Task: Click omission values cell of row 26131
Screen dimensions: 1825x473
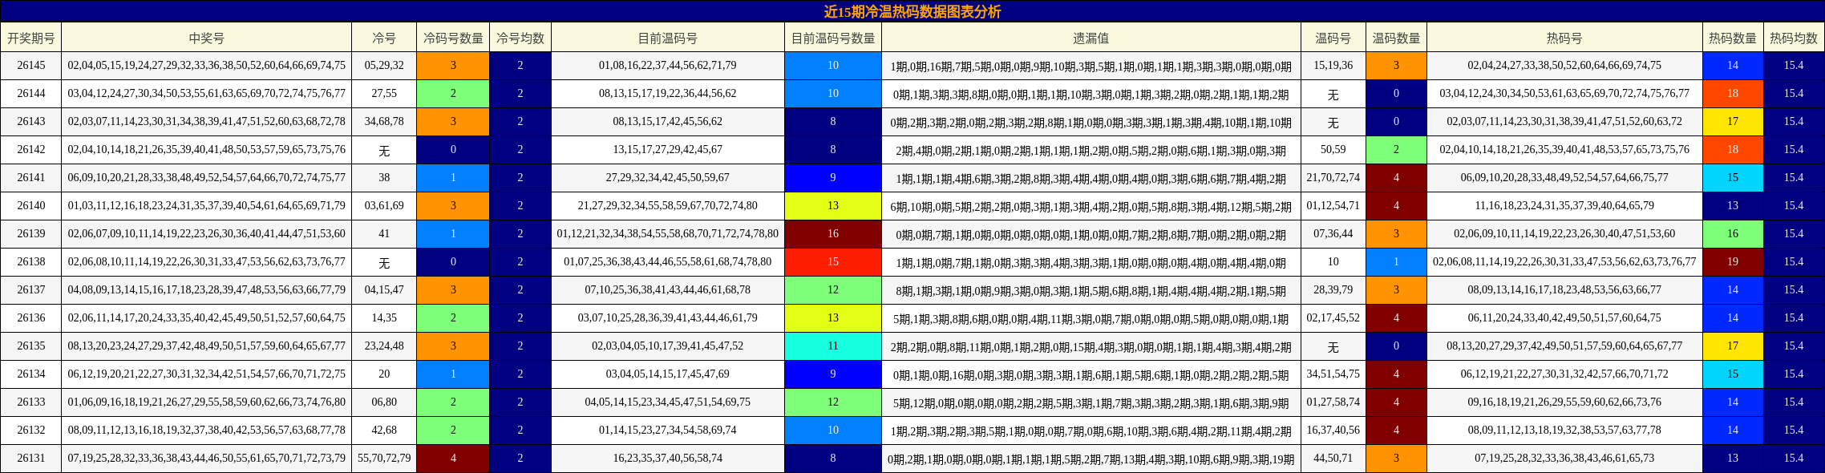Action: (1091, 459)
